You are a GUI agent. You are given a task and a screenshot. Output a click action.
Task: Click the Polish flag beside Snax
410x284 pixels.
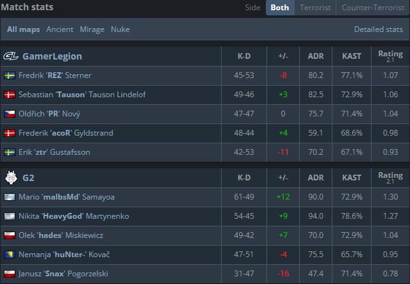[x=10, y=274]
